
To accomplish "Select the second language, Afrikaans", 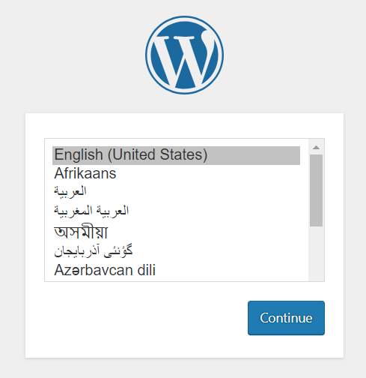I will pyautogui.click(x=176, y=174).
